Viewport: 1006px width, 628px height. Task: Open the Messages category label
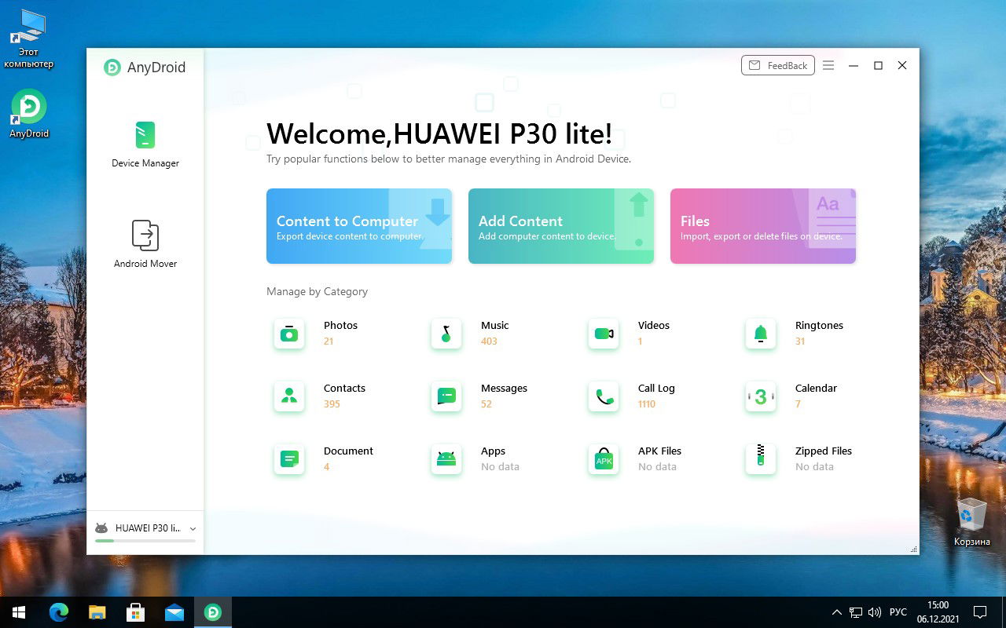point(504,389)
